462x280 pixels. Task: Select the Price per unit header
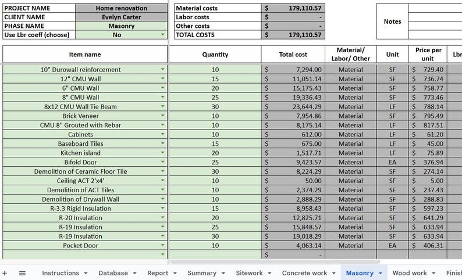428,55
